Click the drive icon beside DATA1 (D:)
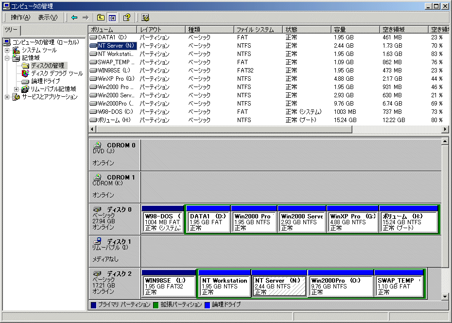Viewport: 452px width, 323px height. click(x=93, y=37)
